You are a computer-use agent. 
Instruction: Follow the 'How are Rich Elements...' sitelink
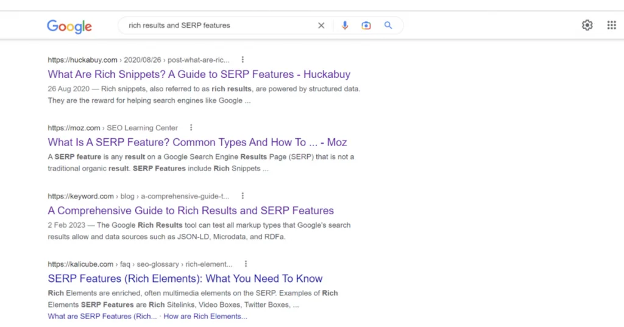point(205,316)
